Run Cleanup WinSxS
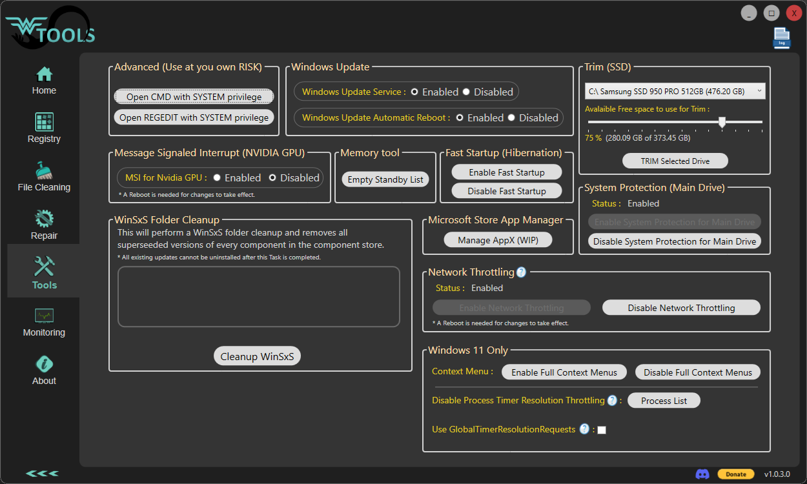 257,356
